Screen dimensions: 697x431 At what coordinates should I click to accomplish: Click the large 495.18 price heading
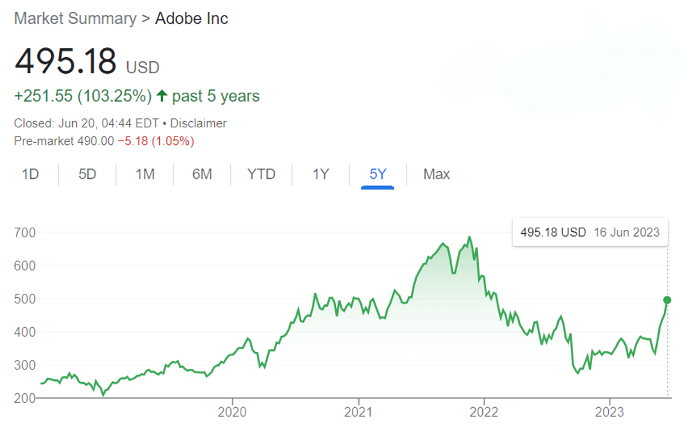[65, 61]
